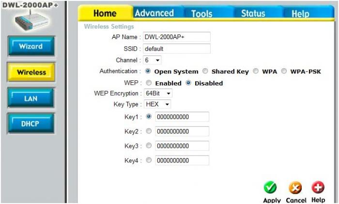Click the Apply text label

coord(272,200)
